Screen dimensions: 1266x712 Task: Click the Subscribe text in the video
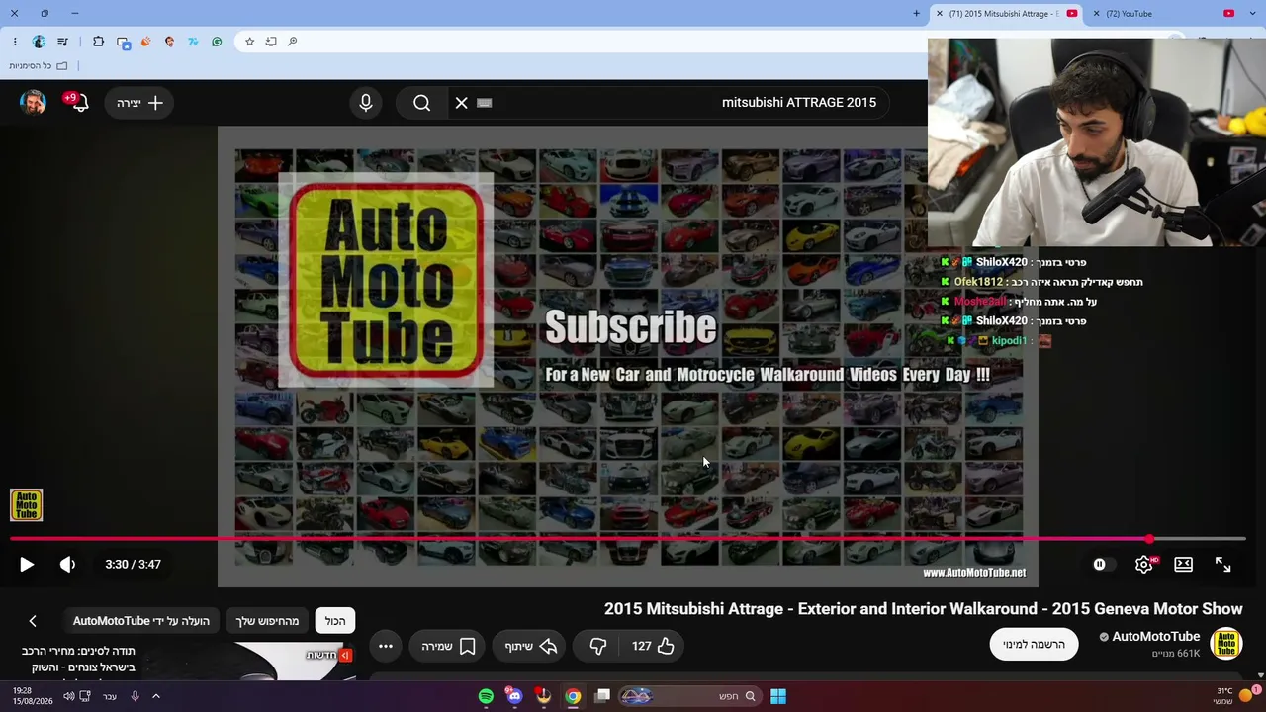coord(631,327)
